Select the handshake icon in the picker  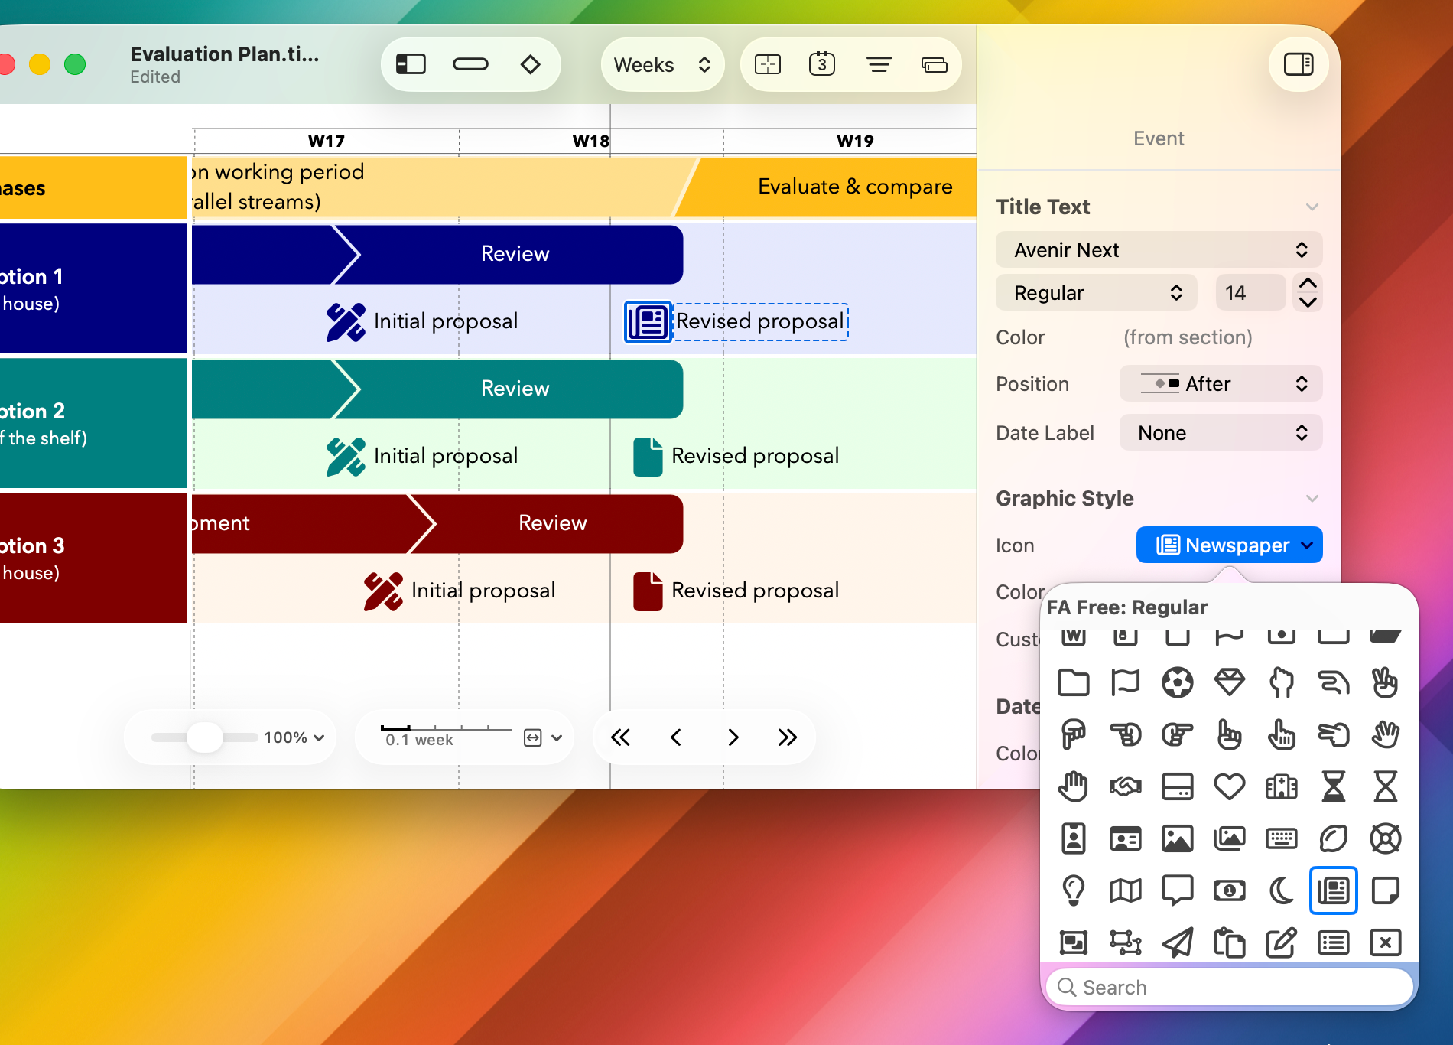(1126, 786)
